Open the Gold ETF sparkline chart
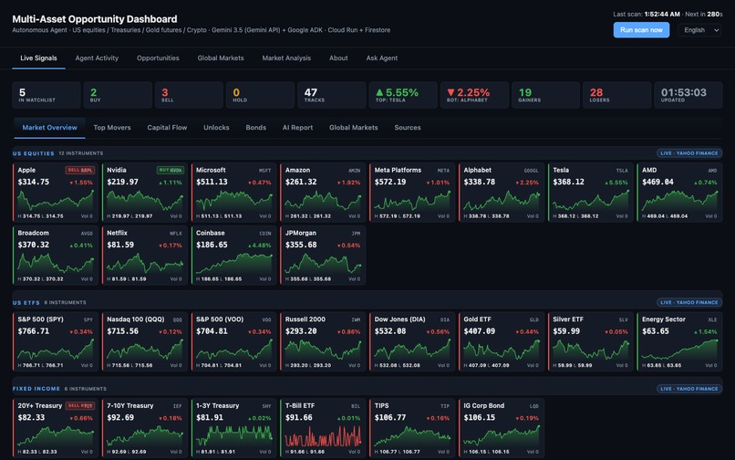The height and width of the screenshot is (460, 735). 502,350
